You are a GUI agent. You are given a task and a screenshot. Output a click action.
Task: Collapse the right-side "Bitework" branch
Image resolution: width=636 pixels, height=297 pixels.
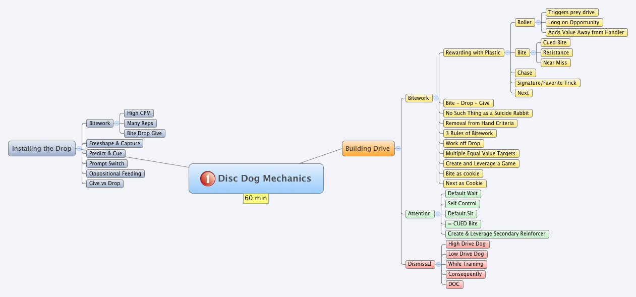[435, 98]
